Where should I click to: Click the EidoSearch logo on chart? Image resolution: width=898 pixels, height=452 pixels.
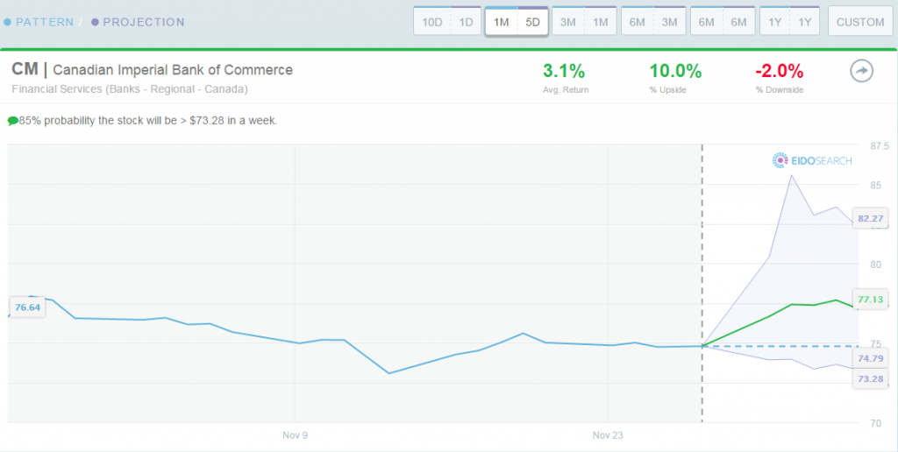(x=812, y=161)
